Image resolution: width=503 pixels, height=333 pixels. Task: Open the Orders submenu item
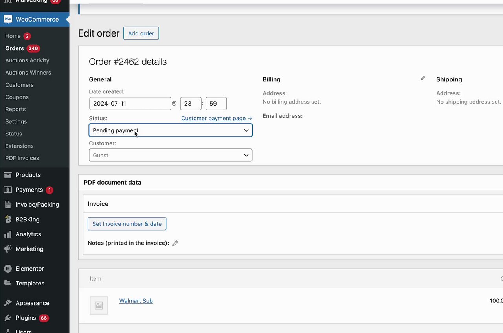coord(15,48)
